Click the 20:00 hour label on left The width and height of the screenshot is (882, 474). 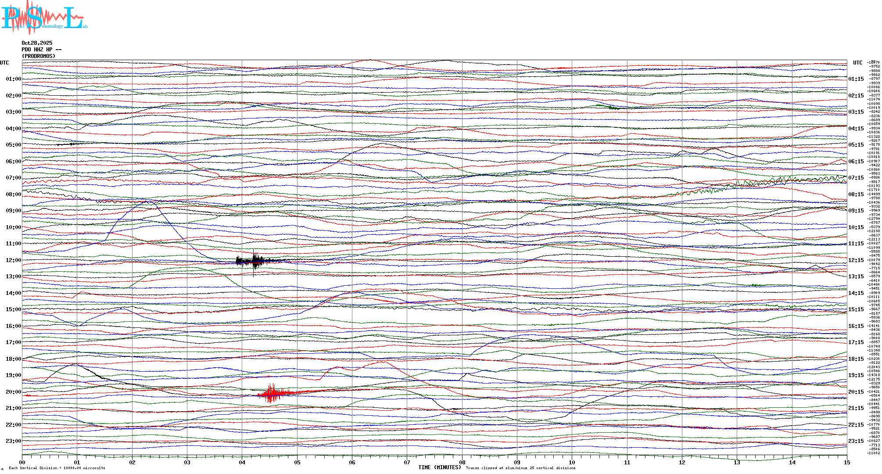coord(13,392)
